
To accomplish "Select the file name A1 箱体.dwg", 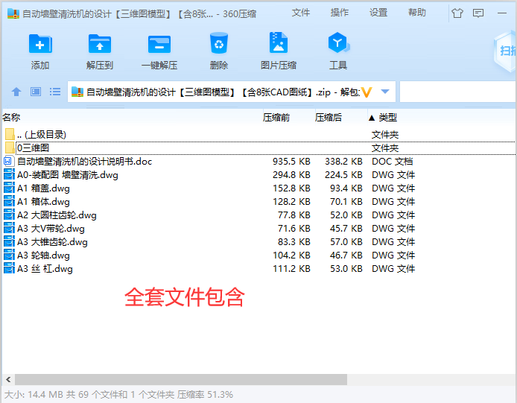I will click(43, 201).
